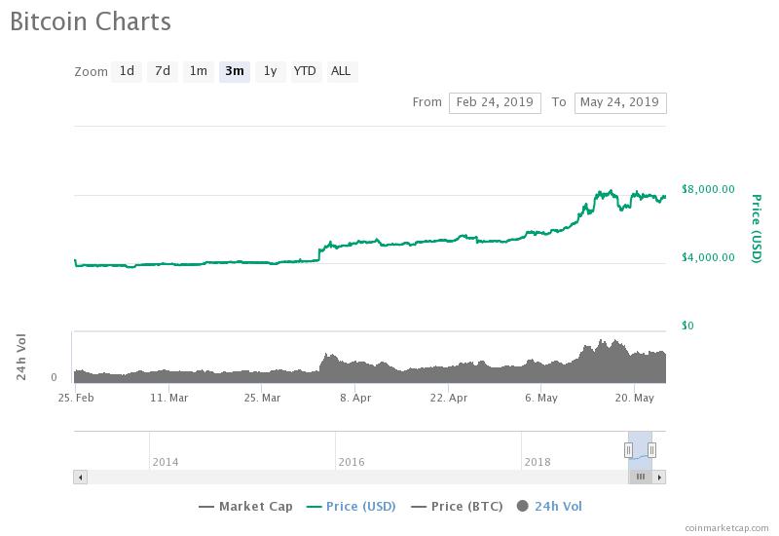Toggle the Market Cap series in legend
779x536 pixels.
pos(245,506)
